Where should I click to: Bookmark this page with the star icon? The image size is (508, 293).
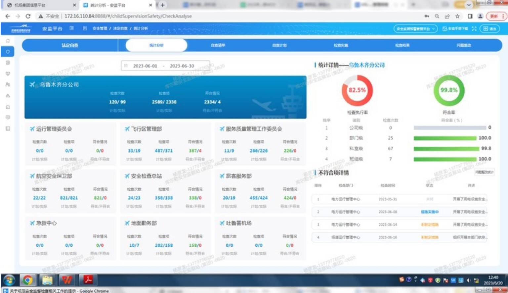457,16
